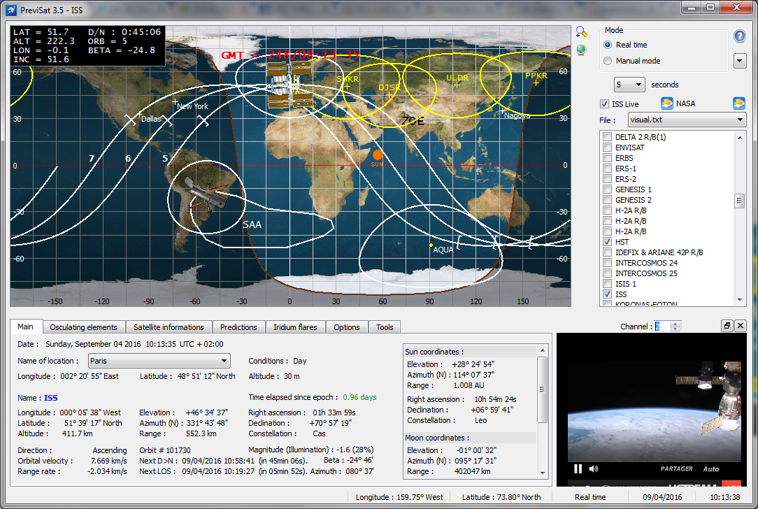Screen dimensions: 758x509
Task: Click the orange icon right of NASA
Action: 738,103
